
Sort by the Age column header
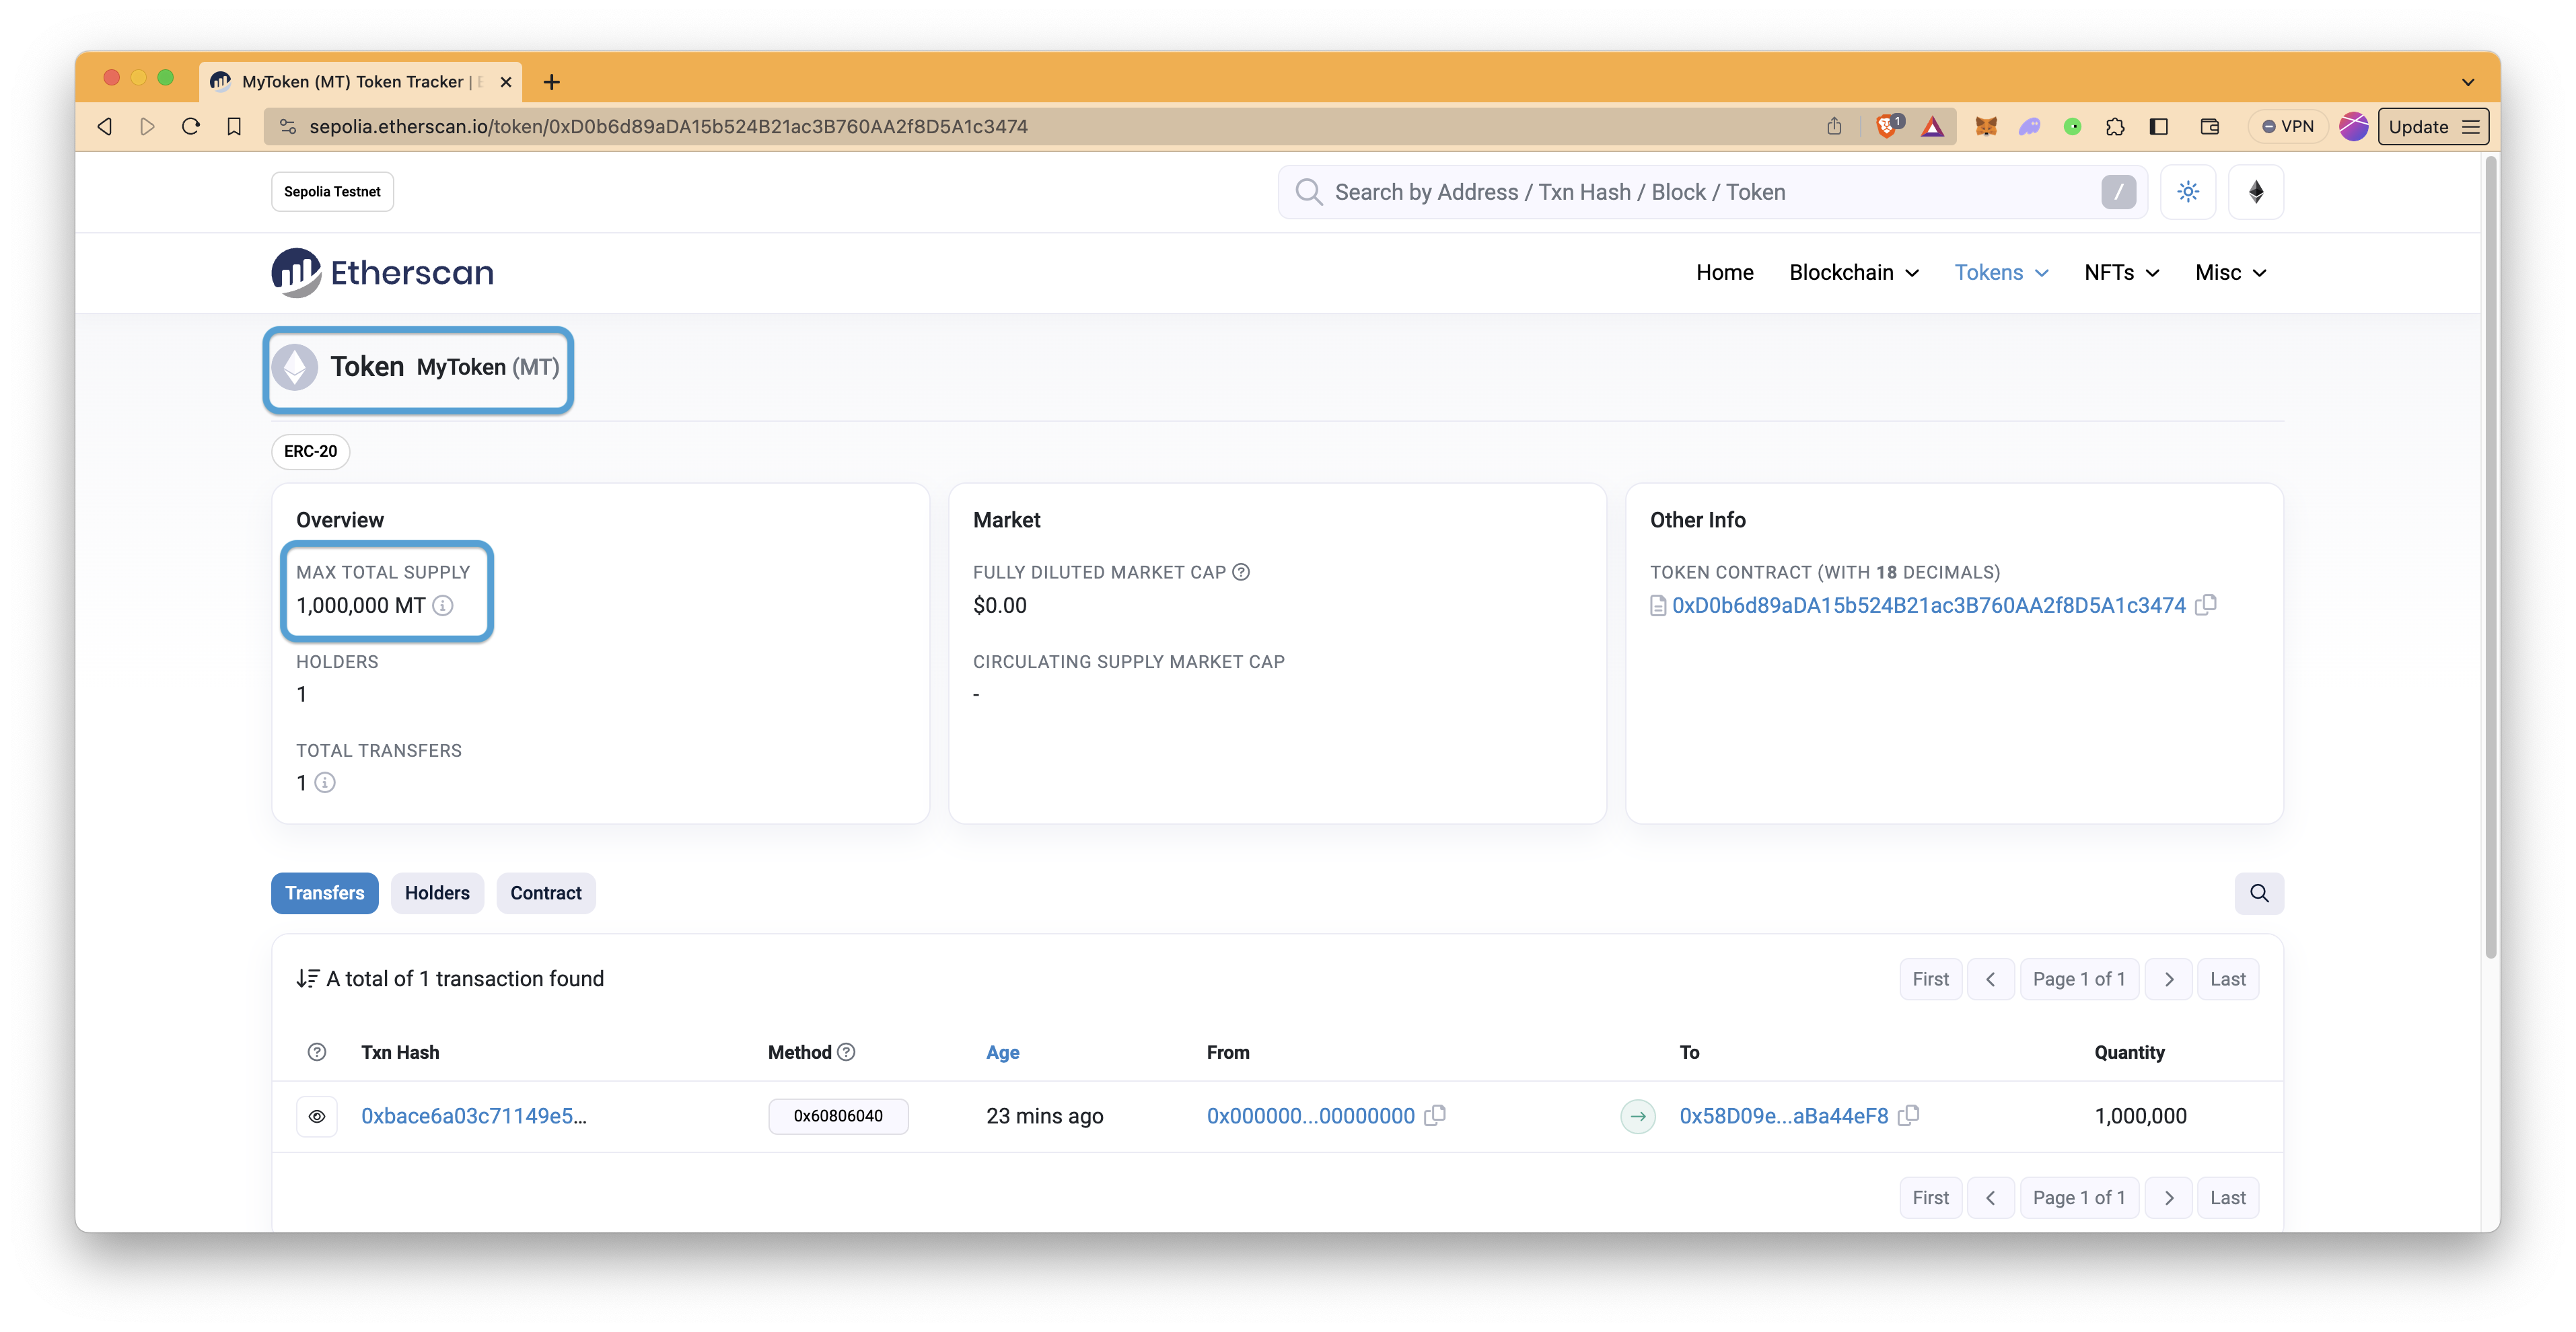pos(1003,1052)
